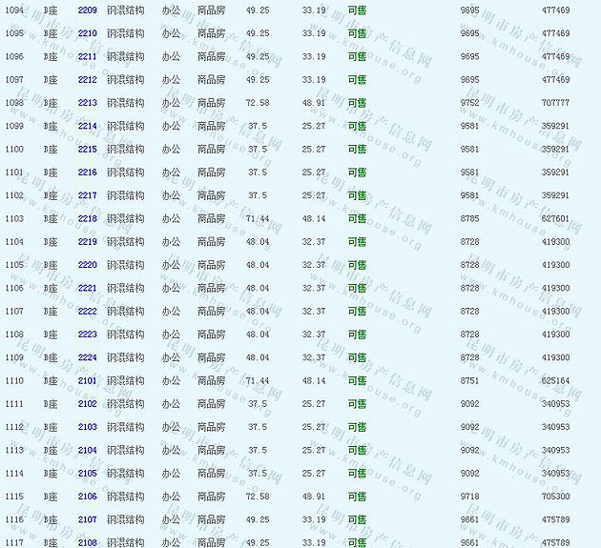The image size is (601, 548).
Task: Open room 2103 unit link
Action: tap(87, 427)
